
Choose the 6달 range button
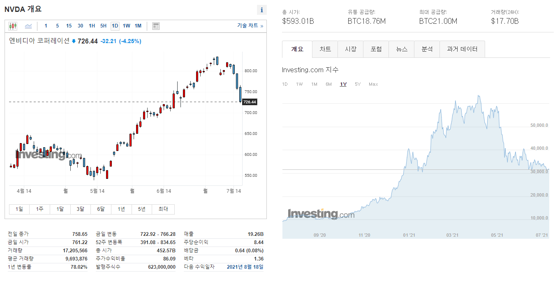click(x=101, y=209)
